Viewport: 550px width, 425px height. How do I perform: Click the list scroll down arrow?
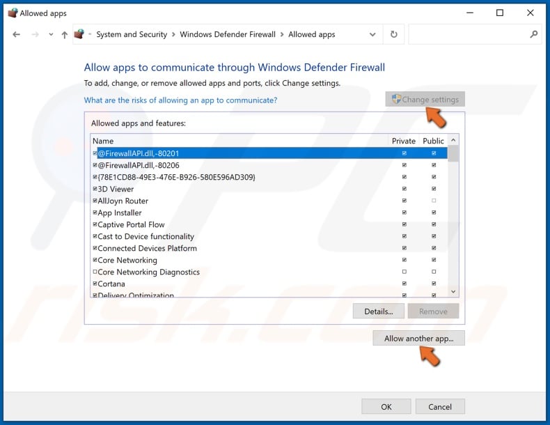[x=453, y=292]
